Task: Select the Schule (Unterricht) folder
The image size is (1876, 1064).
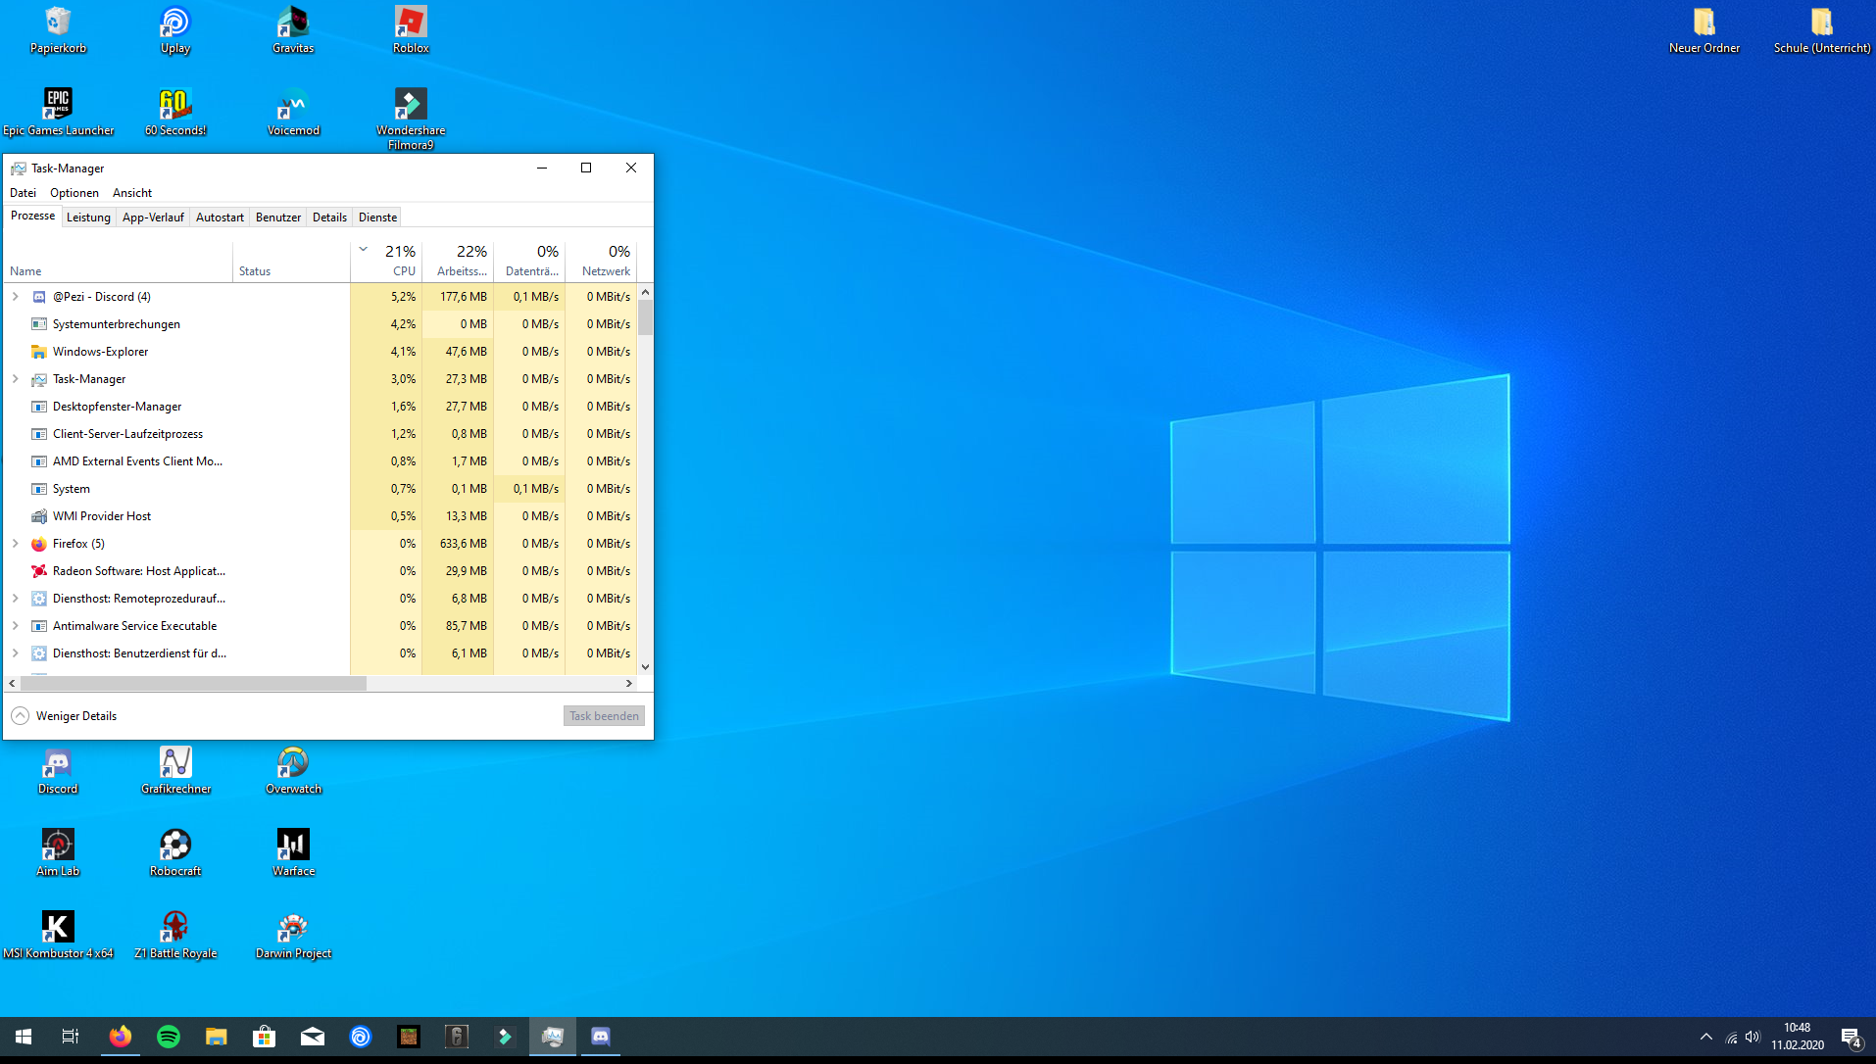Action: coord(1822,30)
